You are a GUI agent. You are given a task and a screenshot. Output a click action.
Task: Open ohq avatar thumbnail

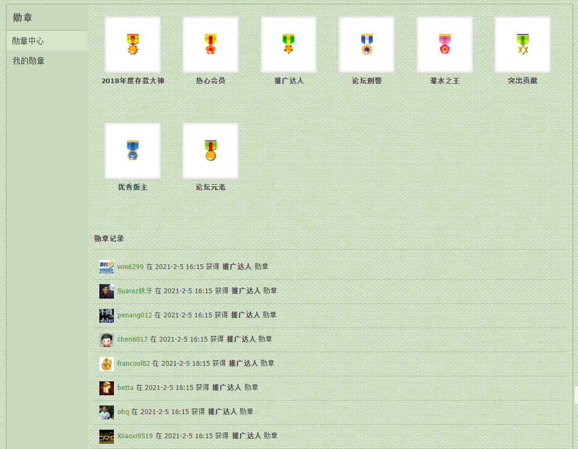point(106,412)
